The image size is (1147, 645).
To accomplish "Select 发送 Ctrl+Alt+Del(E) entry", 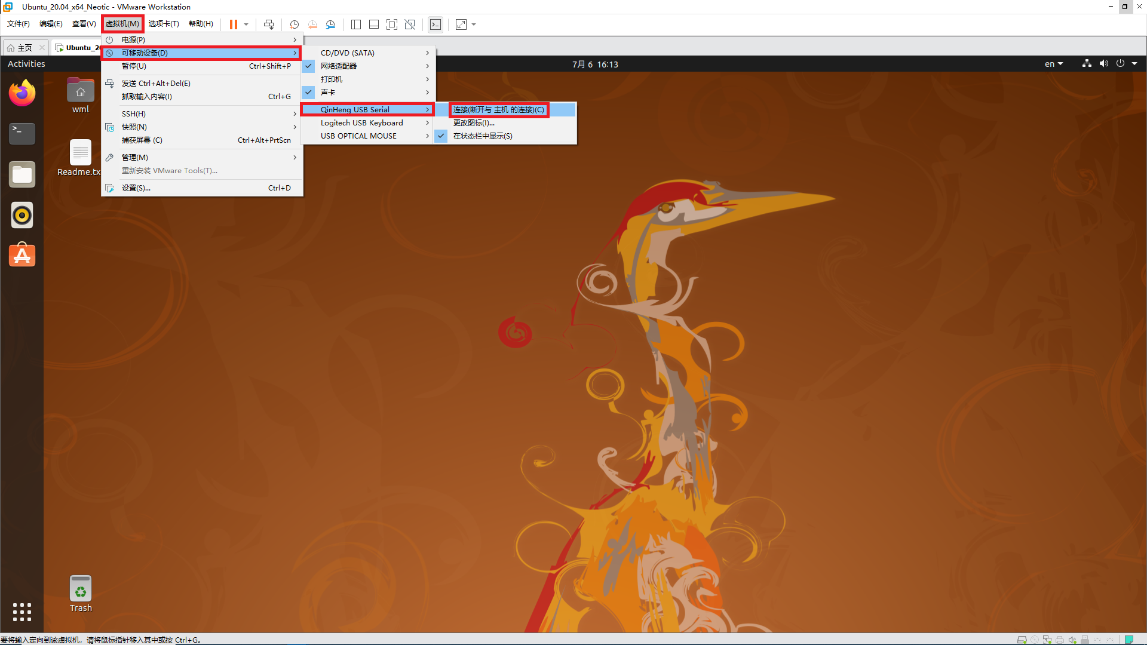I will [x=202, y=84].
